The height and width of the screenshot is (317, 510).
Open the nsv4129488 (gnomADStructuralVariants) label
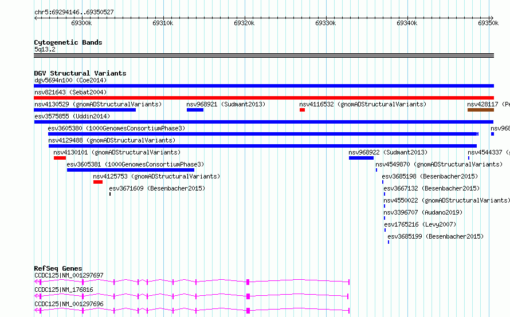point(112,140)
